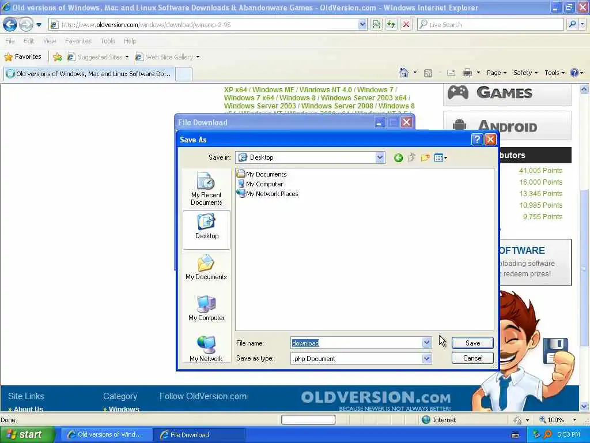Open the Favorites menu
The image size is (590, 443).
78,41
